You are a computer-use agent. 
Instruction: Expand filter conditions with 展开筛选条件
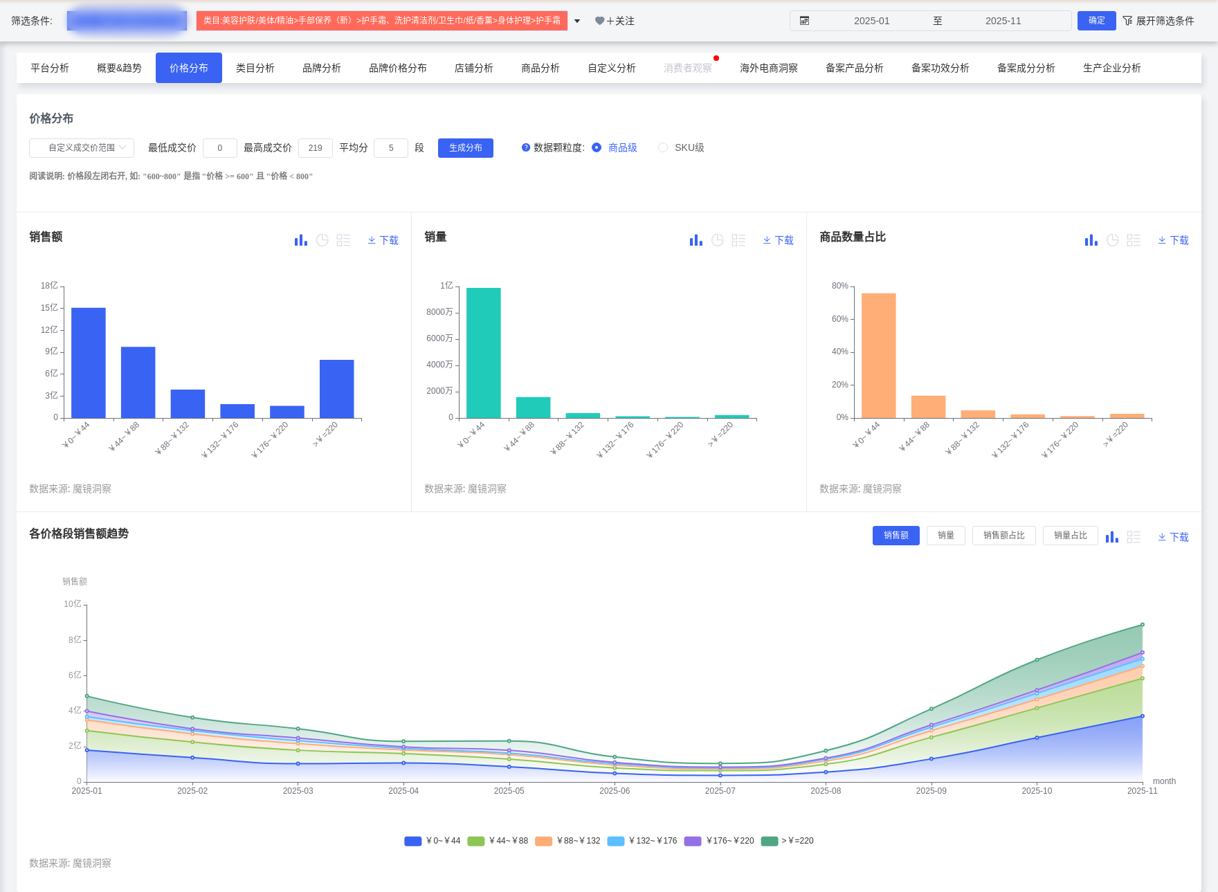1158,21
